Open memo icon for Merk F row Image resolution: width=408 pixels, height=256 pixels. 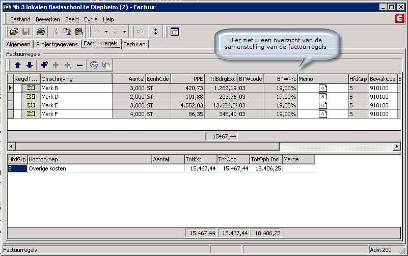pos(322,114)
